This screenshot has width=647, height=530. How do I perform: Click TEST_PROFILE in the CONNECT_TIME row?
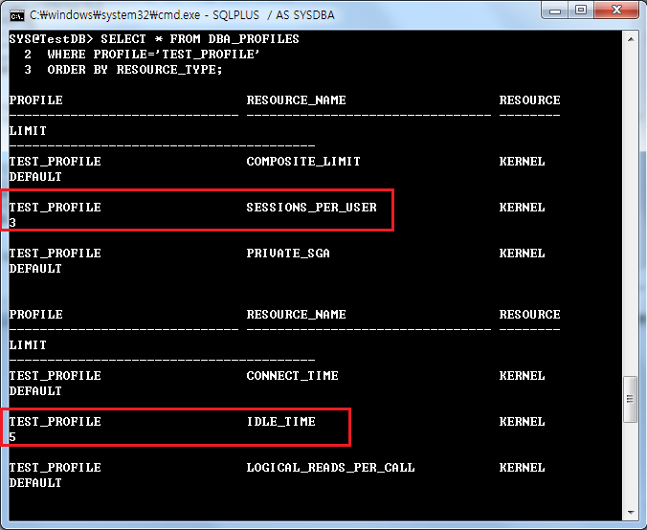pyautogui.click(x=55, y=375)
